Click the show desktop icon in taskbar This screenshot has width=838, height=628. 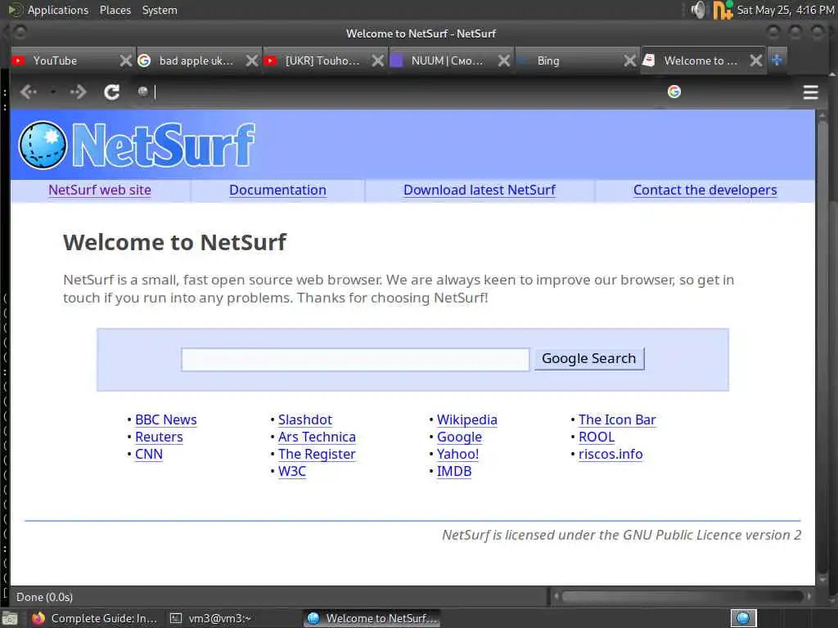click(10, 618)
